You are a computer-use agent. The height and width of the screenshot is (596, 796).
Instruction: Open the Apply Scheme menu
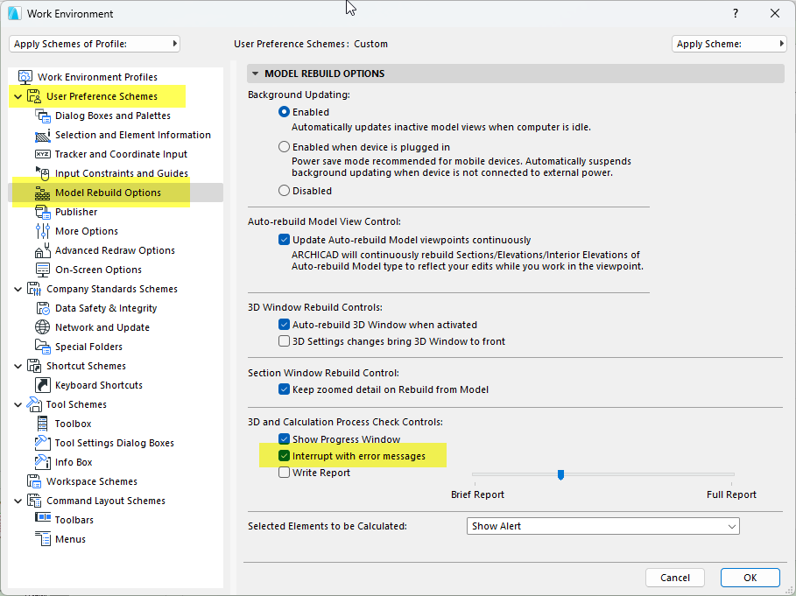point(729,44)
